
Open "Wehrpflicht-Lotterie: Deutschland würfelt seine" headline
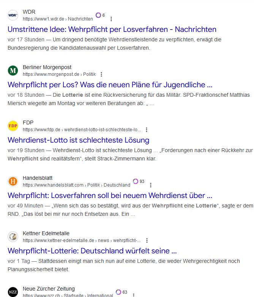(92, 251)
